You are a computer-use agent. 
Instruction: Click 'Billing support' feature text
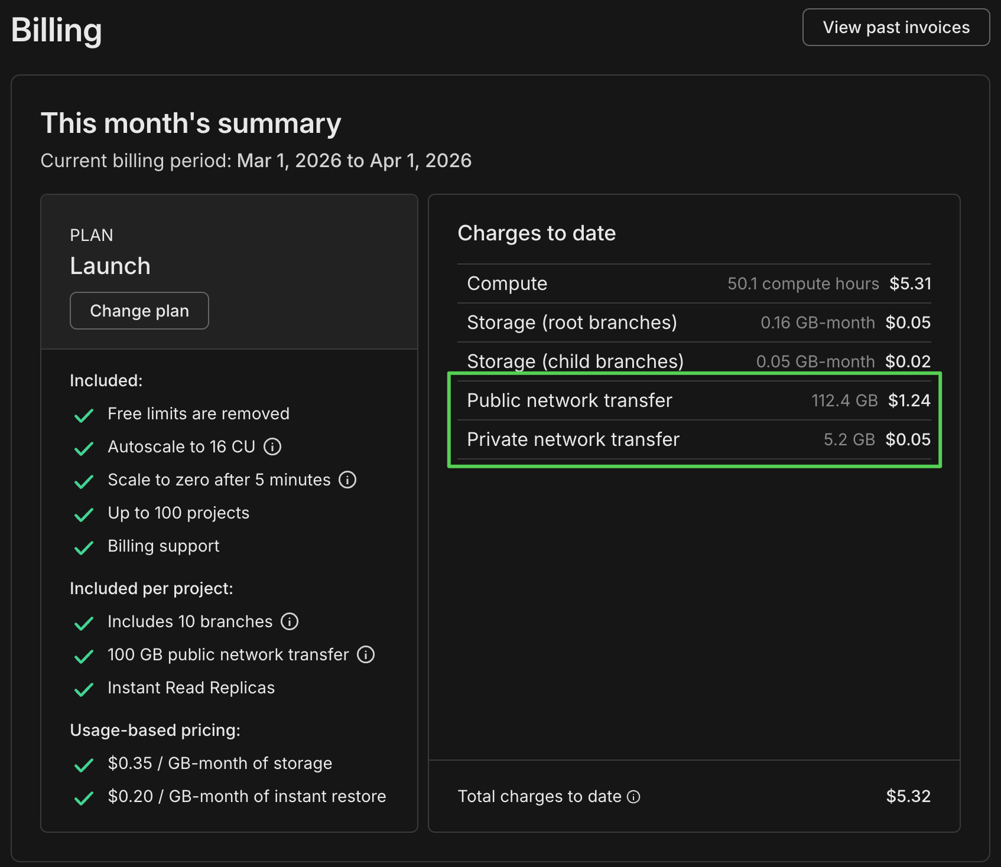(x=164, y=546)
